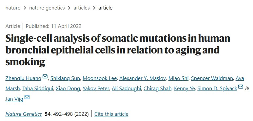This screenshot has height=121, width=253.
Task: Click envelope icon beside Simon D. Spivack
Action: point(241,87)
